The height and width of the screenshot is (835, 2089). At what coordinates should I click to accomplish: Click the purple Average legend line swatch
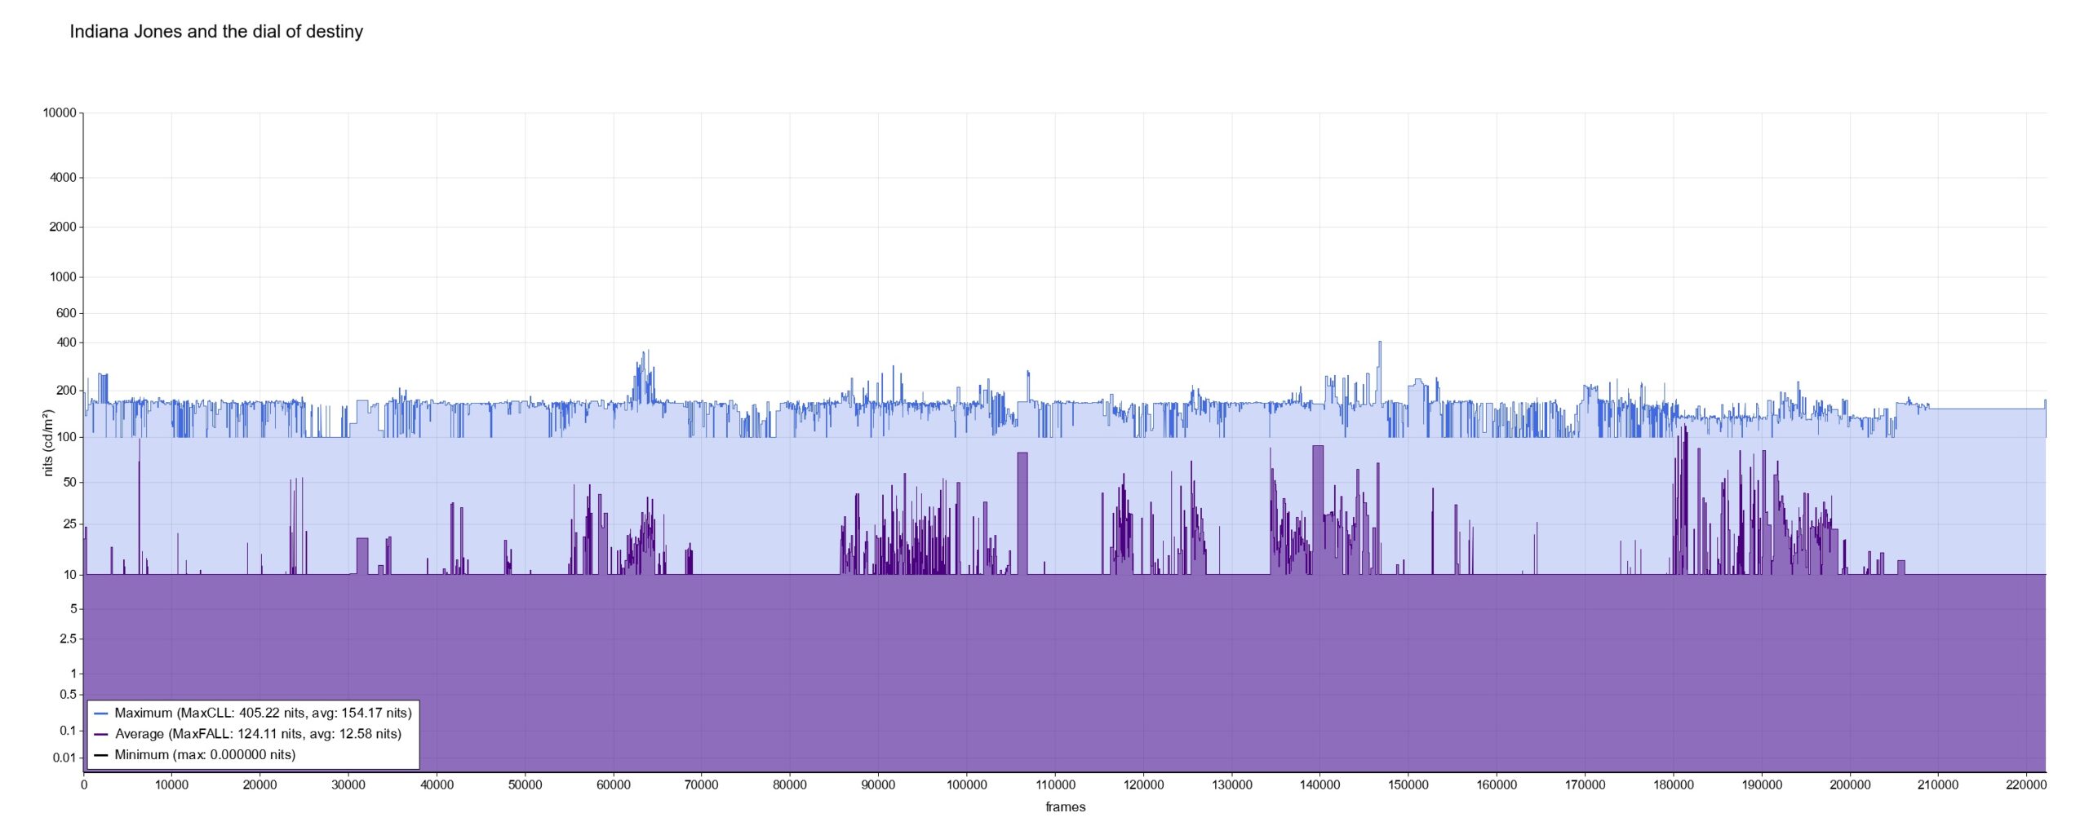[101, 735]
